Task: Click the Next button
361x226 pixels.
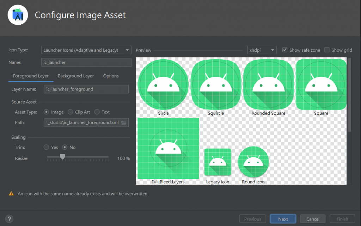Action: point(283,219)
